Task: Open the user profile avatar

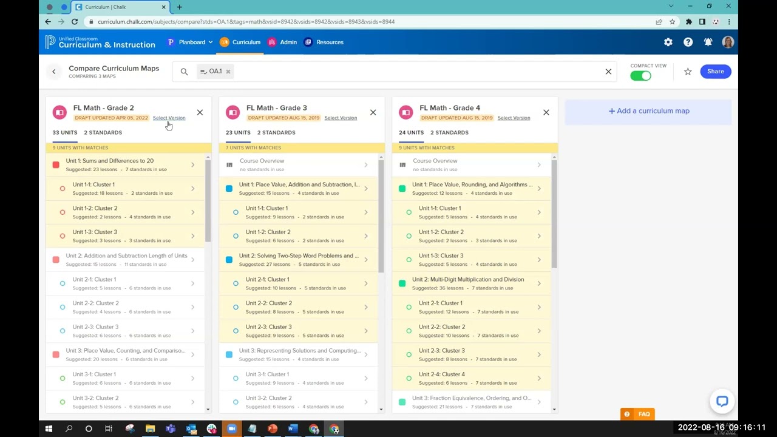Action: point(728,42)
